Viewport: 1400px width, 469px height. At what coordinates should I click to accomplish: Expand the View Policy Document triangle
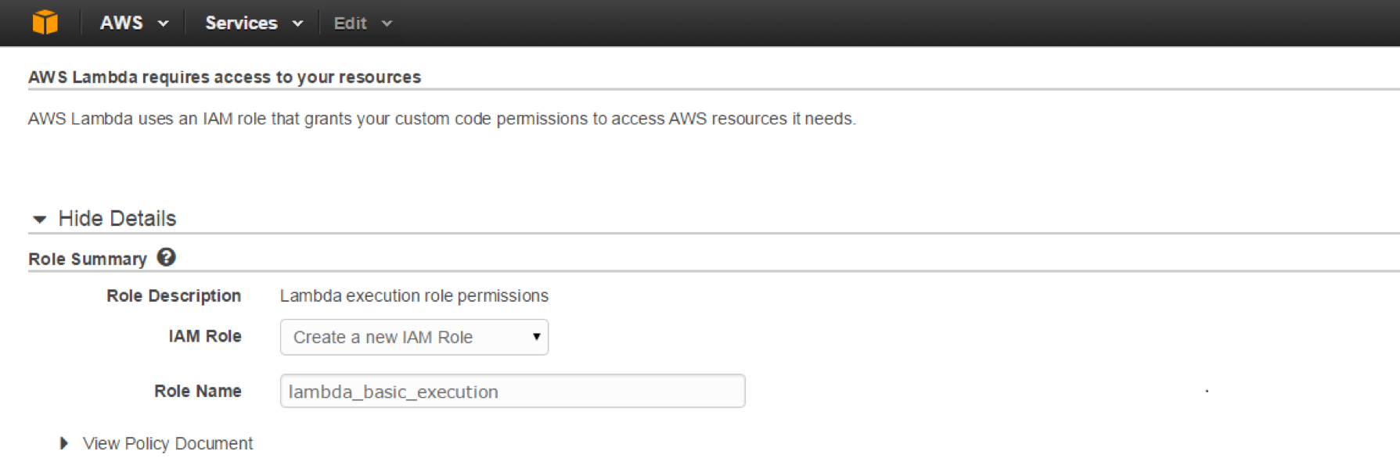[x=64, y=443]
